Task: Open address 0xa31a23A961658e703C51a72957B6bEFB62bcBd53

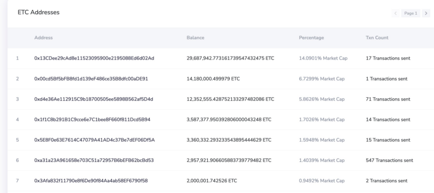Action: 94,160
